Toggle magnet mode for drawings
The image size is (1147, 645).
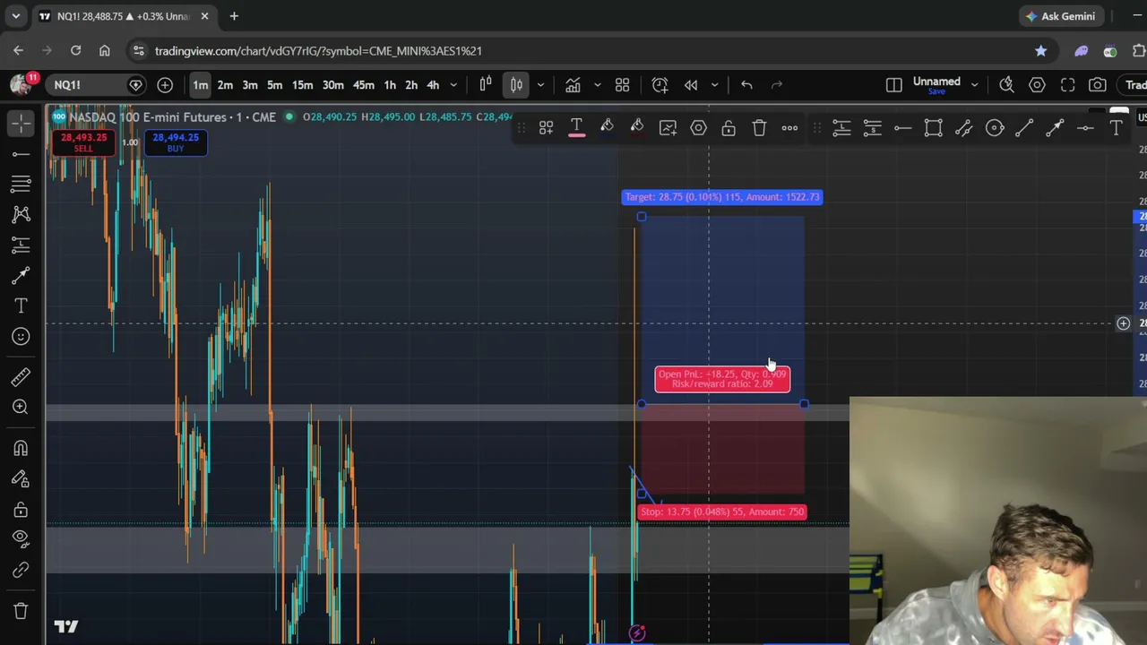pos(21,448)
